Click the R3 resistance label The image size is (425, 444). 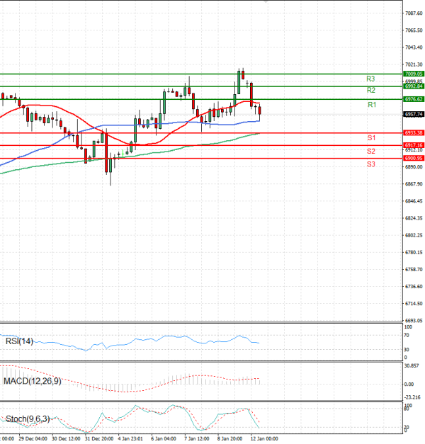370,79
